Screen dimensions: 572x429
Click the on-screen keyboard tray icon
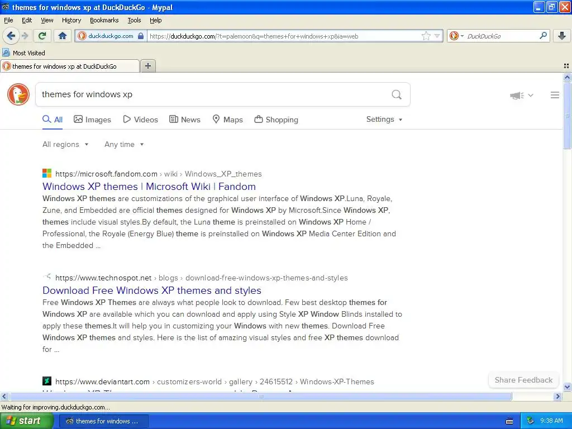coord(509,421)
